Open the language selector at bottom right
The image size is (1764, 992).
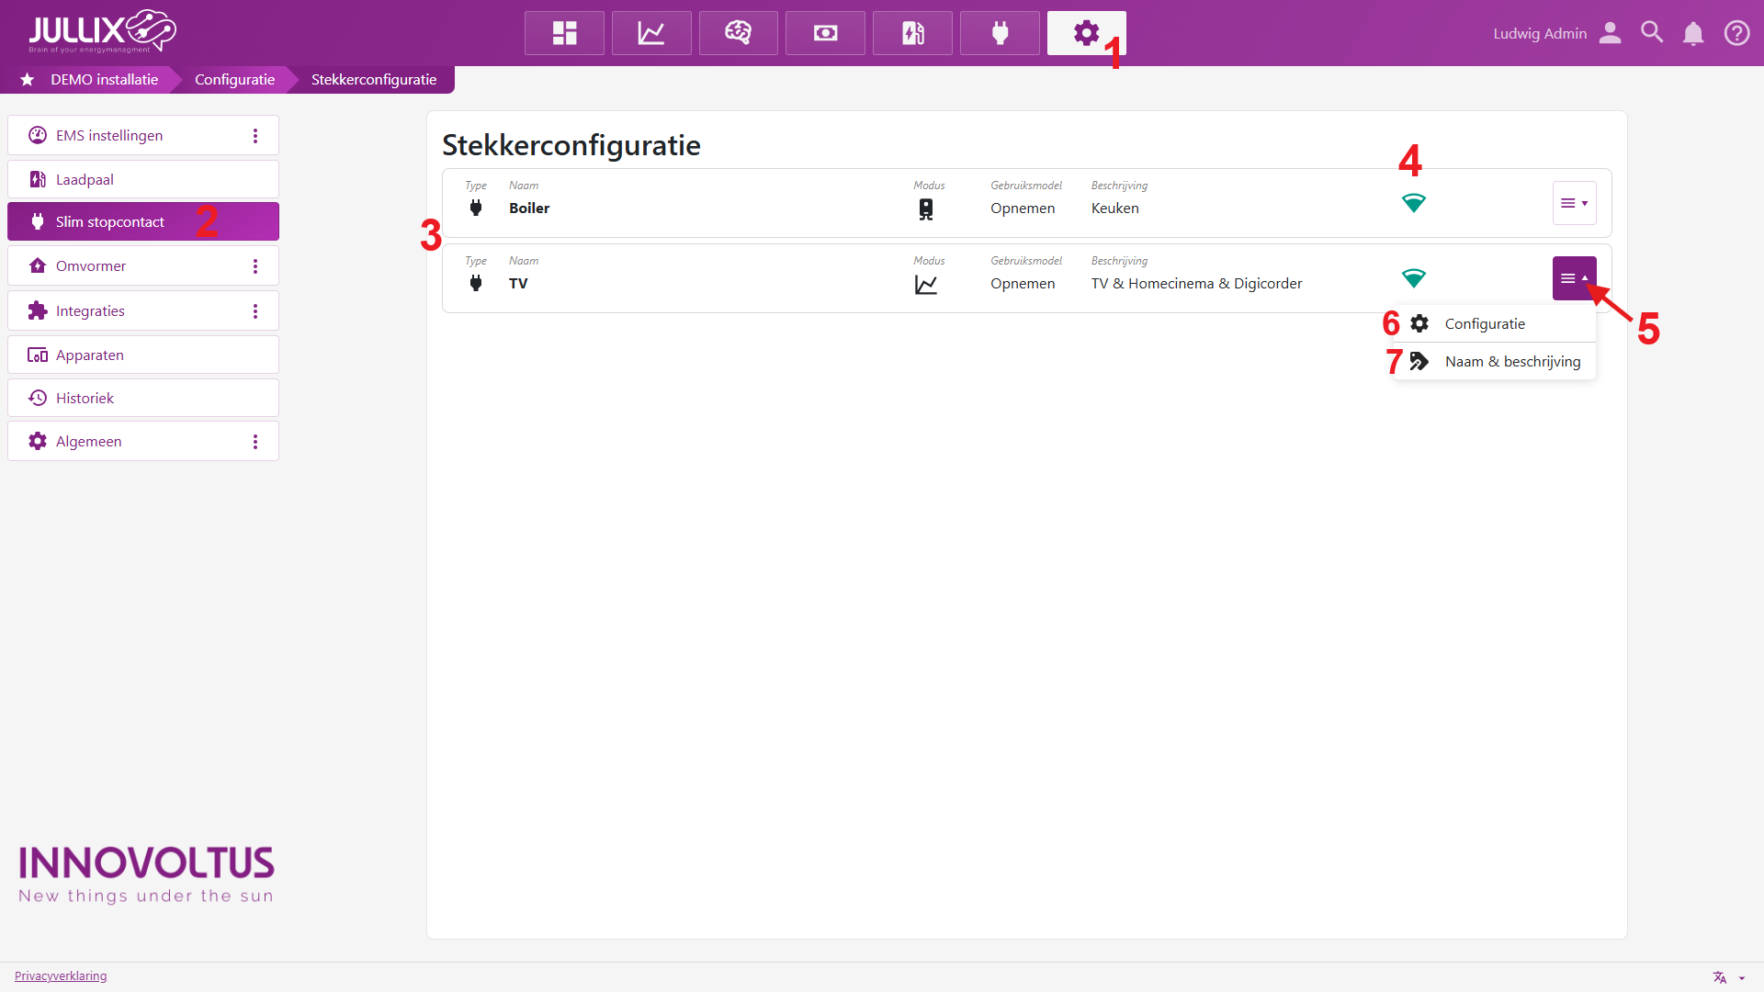(1727, 977)
